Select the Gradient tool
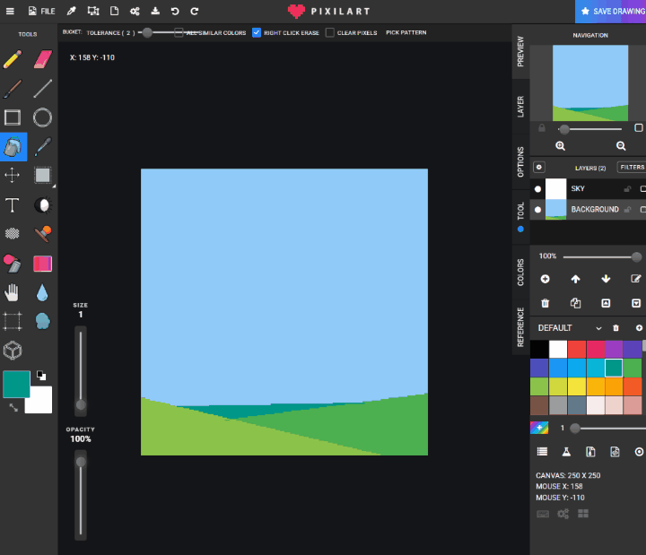 point(42,264)
